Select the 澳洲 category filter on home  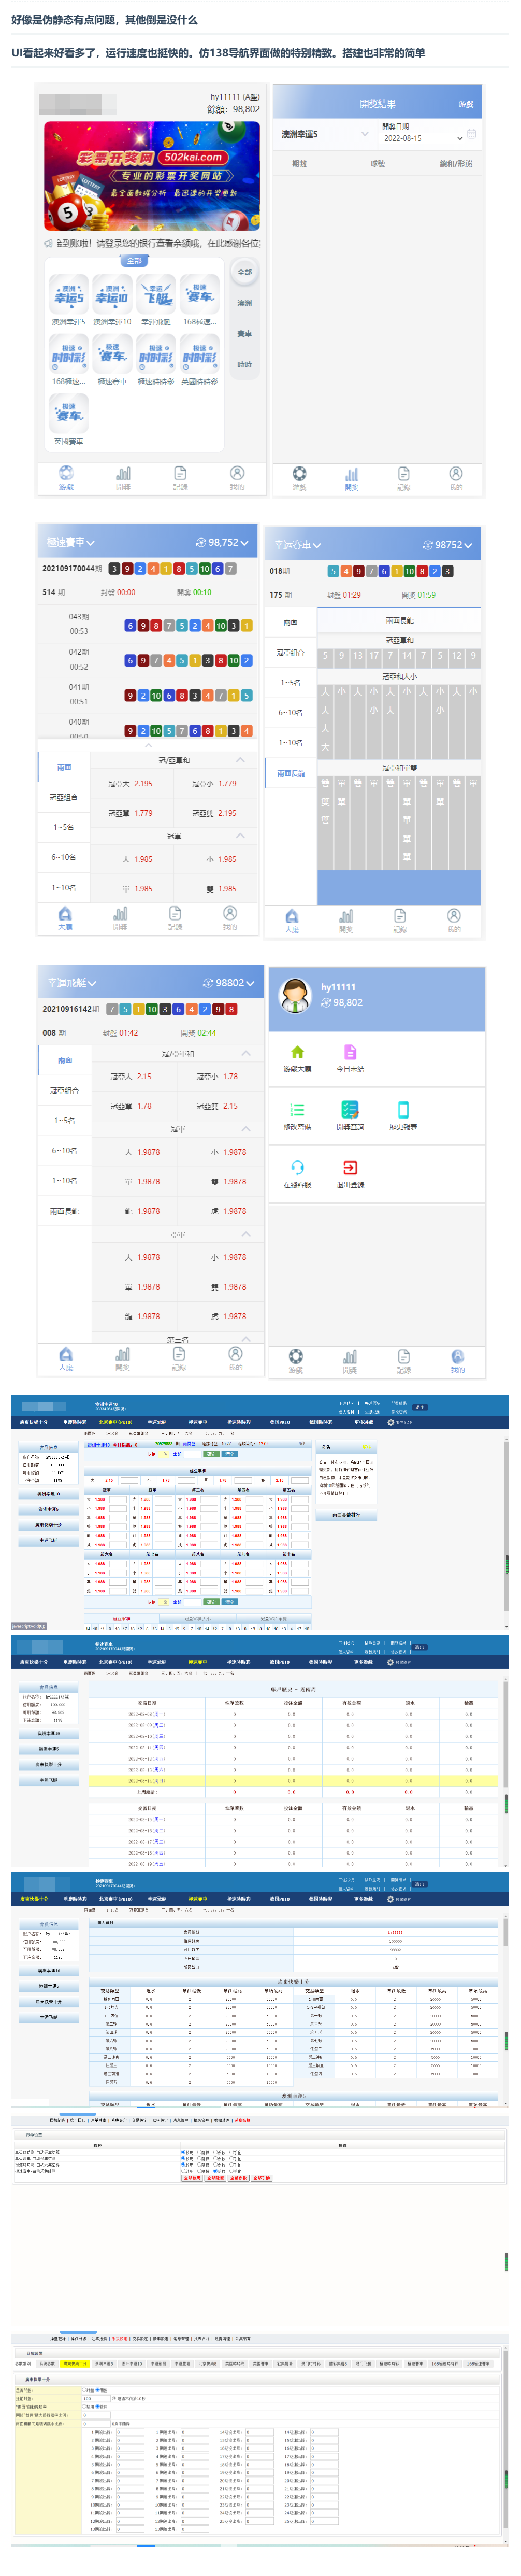click(244, 303)
